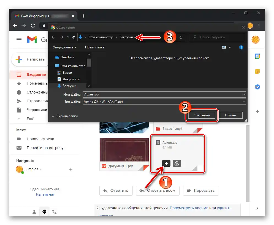Collapse folder pane with Скрыть папки
The image size is (274, 225).
click(65, 116)
